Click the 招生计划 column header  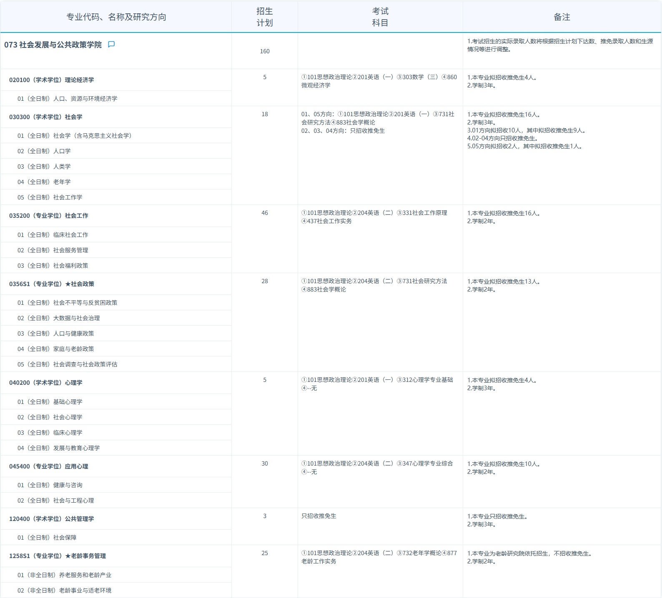click(265, 17)
